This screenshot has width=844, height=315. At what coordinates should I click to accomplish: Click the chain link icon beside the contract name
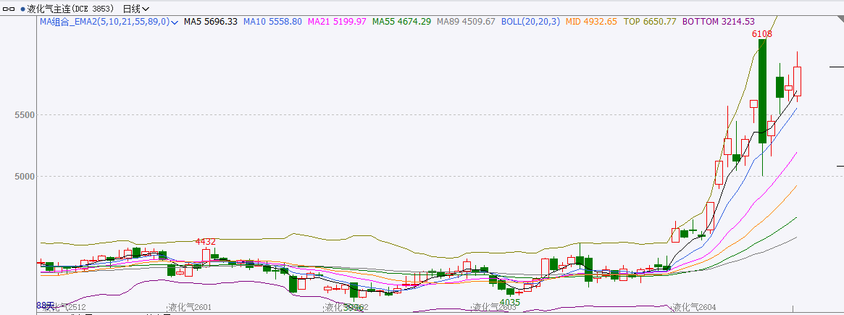[9, 9]
